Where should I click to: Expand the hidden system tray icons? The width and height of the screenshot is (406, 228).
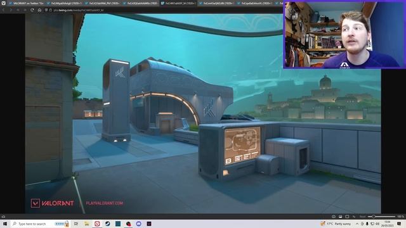click(x=357, y=224)
